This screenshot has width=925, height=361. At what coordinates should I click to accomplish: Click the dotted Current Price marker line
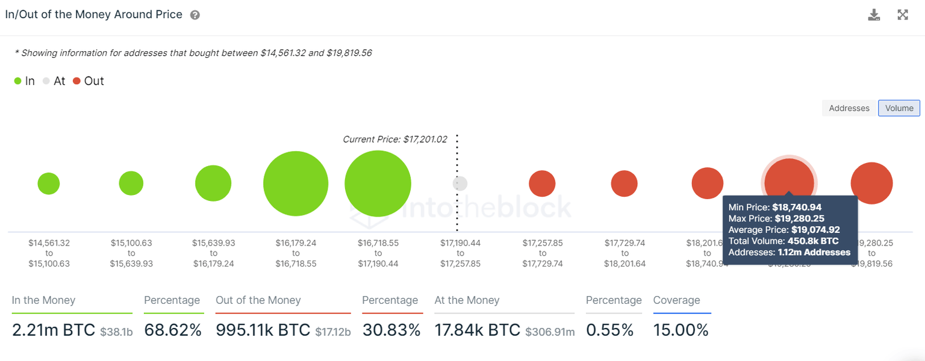tap(457, 150)
